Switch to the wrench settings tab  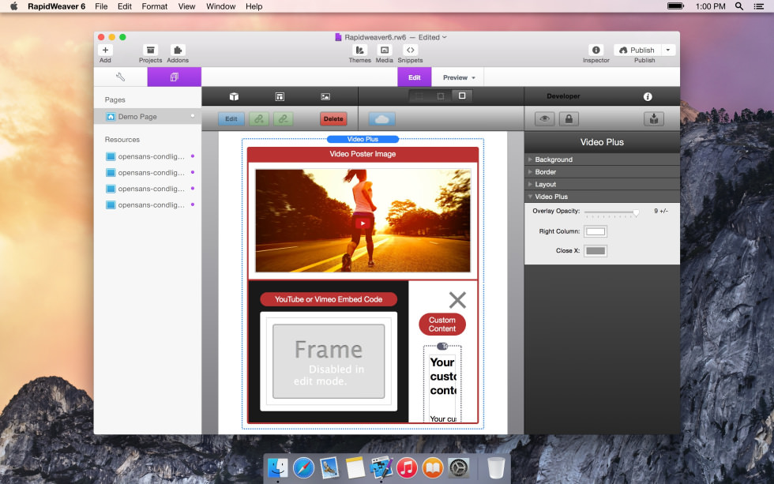pos(120,77)
